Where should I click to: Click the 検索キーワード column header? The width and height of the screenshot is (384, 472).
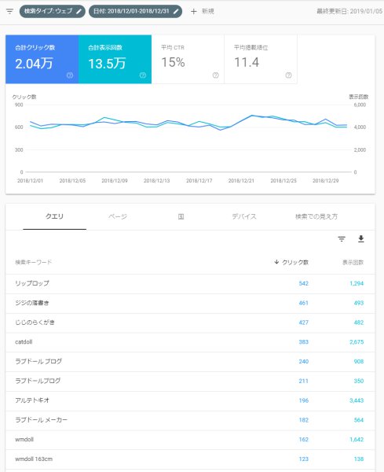[x=33, y=262]
